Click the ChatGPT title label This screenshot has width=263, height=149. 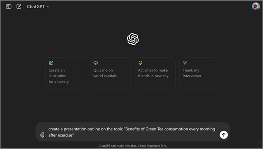click(x=36, y=6)
